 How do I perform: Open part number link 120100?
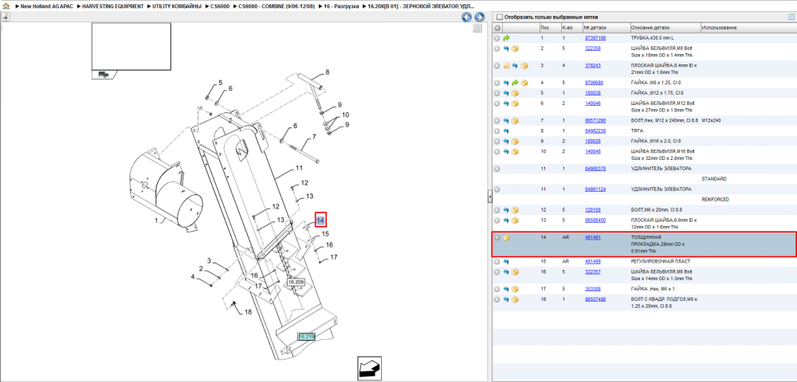point(593,210)
